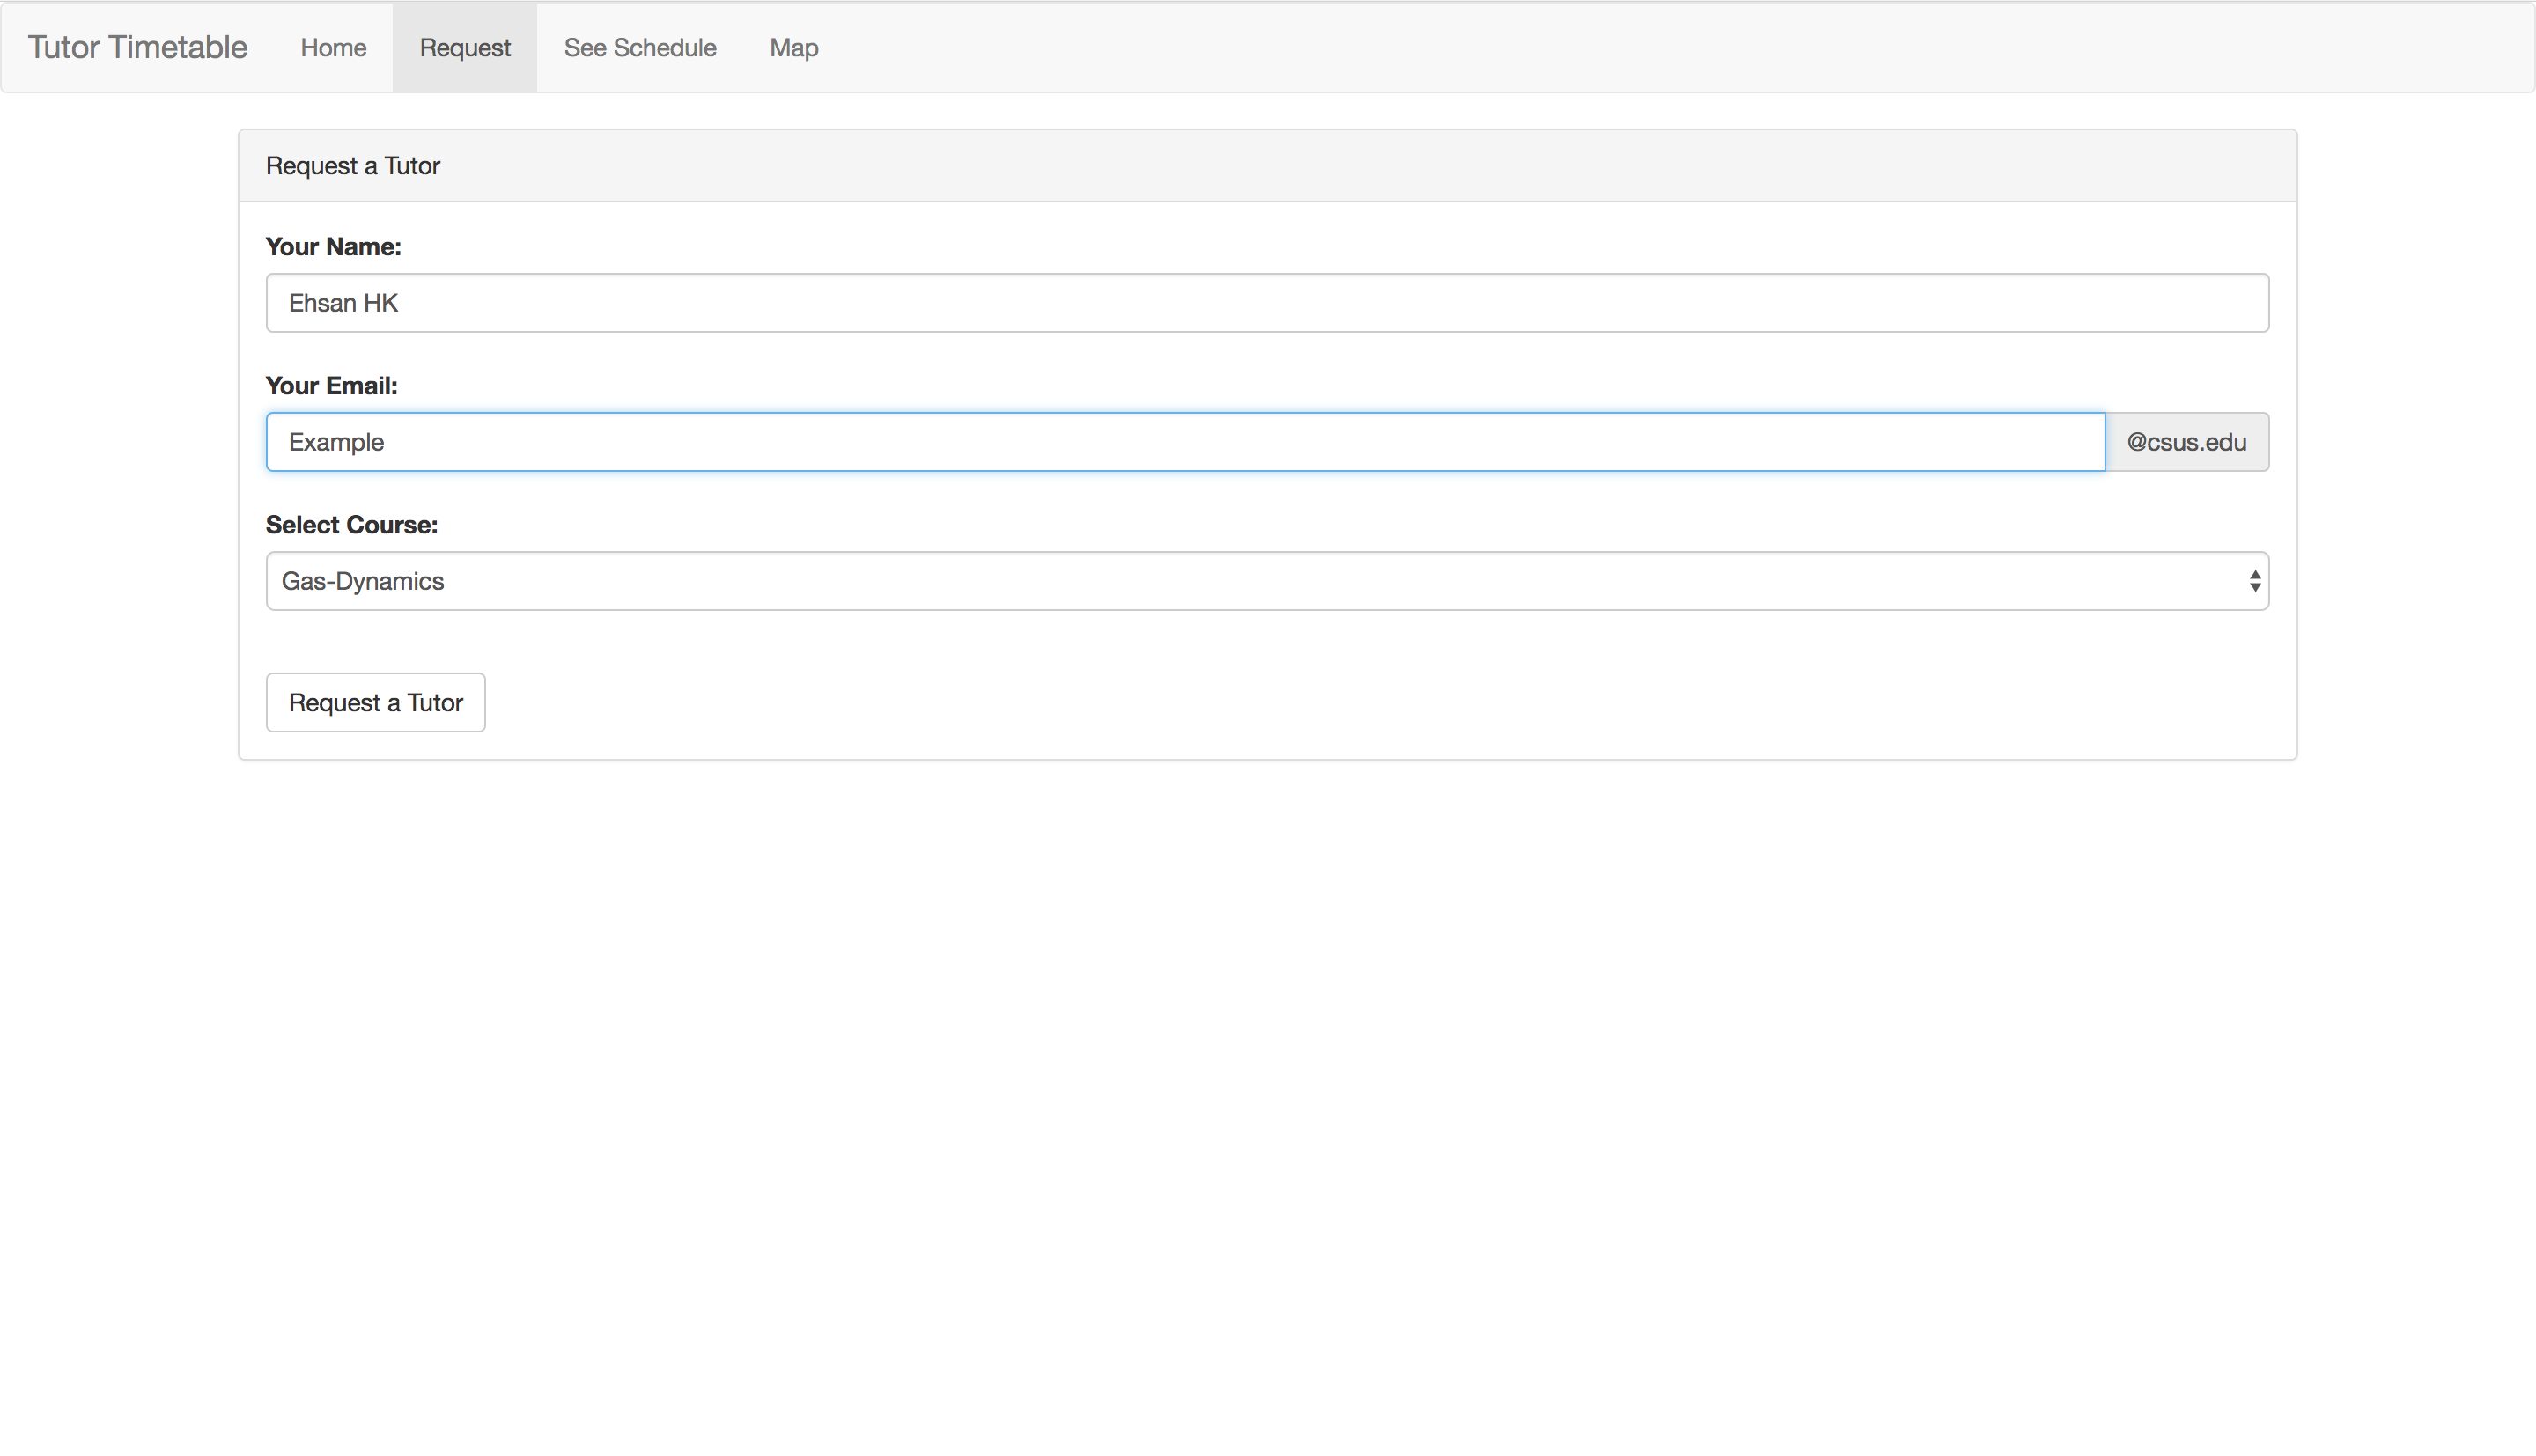Click blank panel space beside Request a Tutor button

pos(1300,702)
